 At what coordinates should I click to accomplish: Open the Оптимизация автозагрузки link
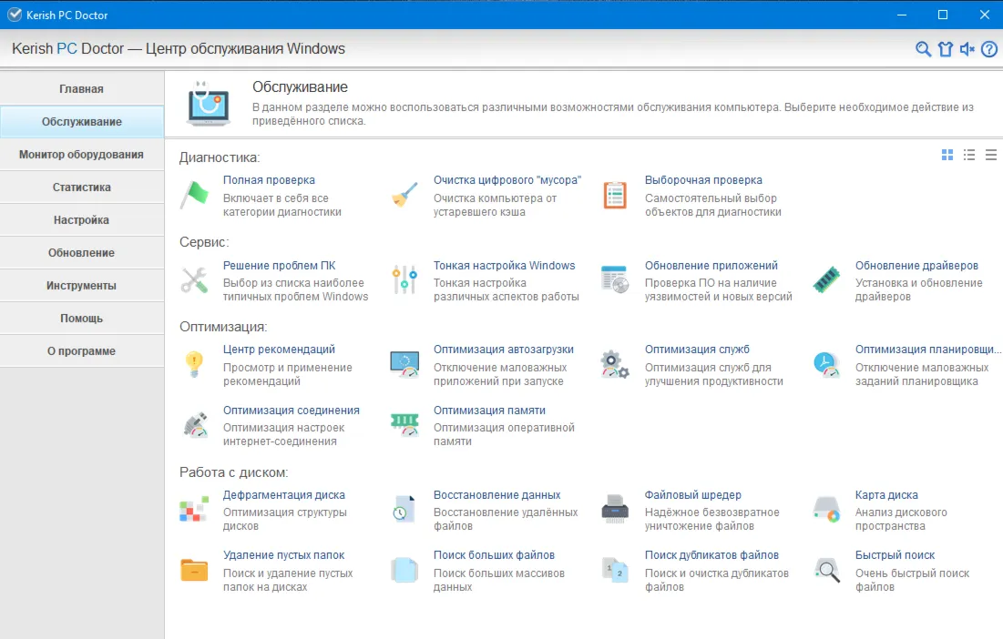504,350
